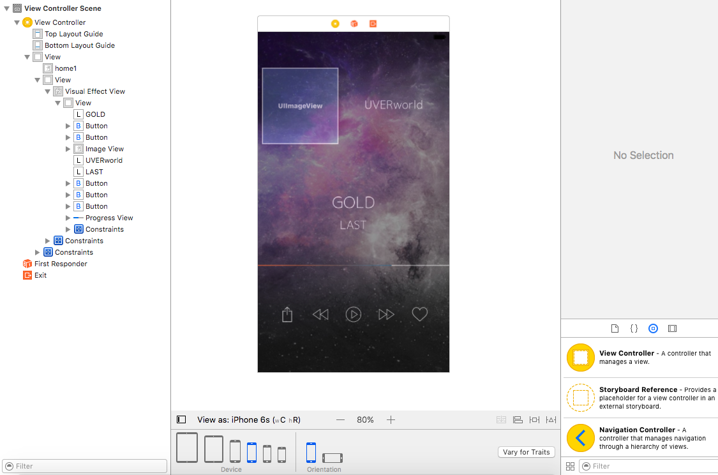Select the LAST label in outline
Viewport: 718px width, 475px height.
[94, 172]
